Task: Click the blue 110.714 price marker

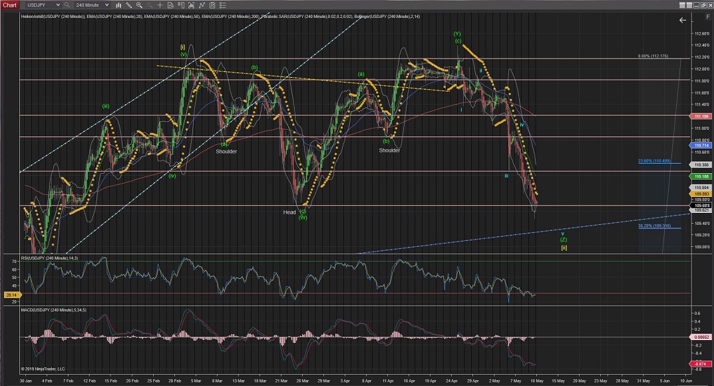Action: coord(699,145)
